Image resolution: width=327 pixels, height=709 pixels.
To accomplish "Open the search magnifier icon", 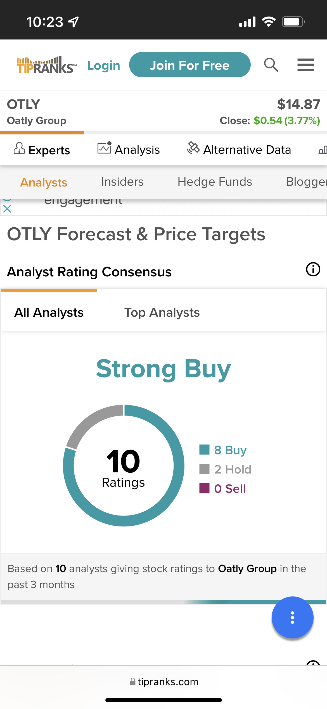I will (271, 65).
